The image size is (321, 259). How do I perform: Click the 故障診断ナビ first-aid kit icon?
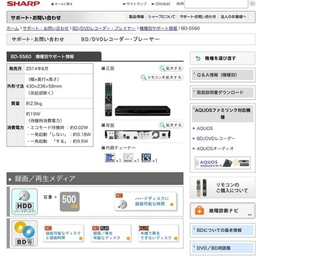[199, 211]
